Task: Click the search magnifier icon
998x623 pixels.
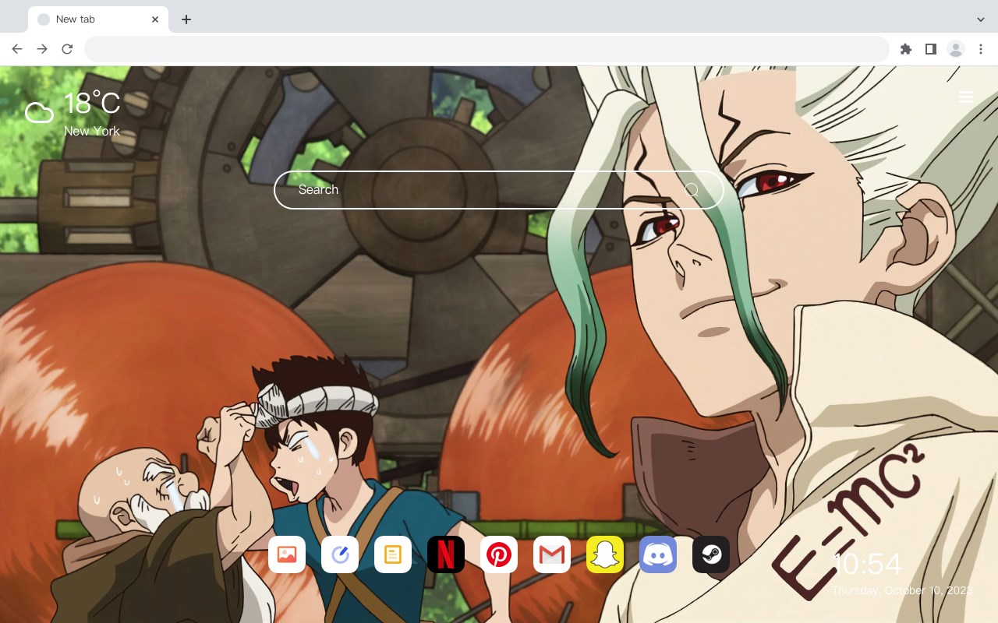Action: tap(692, 189)
